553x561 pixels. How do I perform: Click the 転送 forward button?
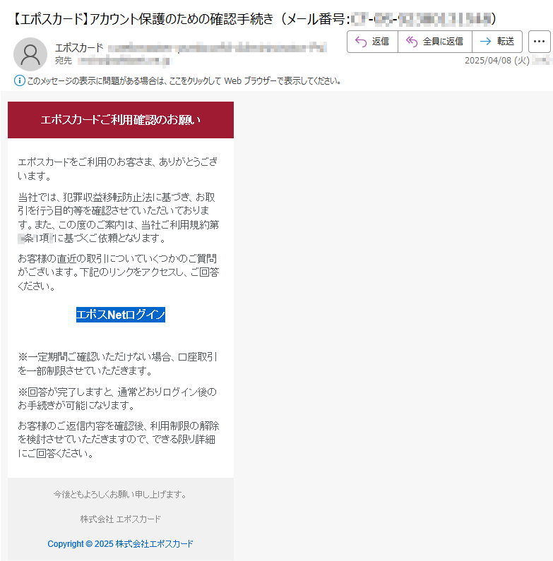[x=497, y=42]
